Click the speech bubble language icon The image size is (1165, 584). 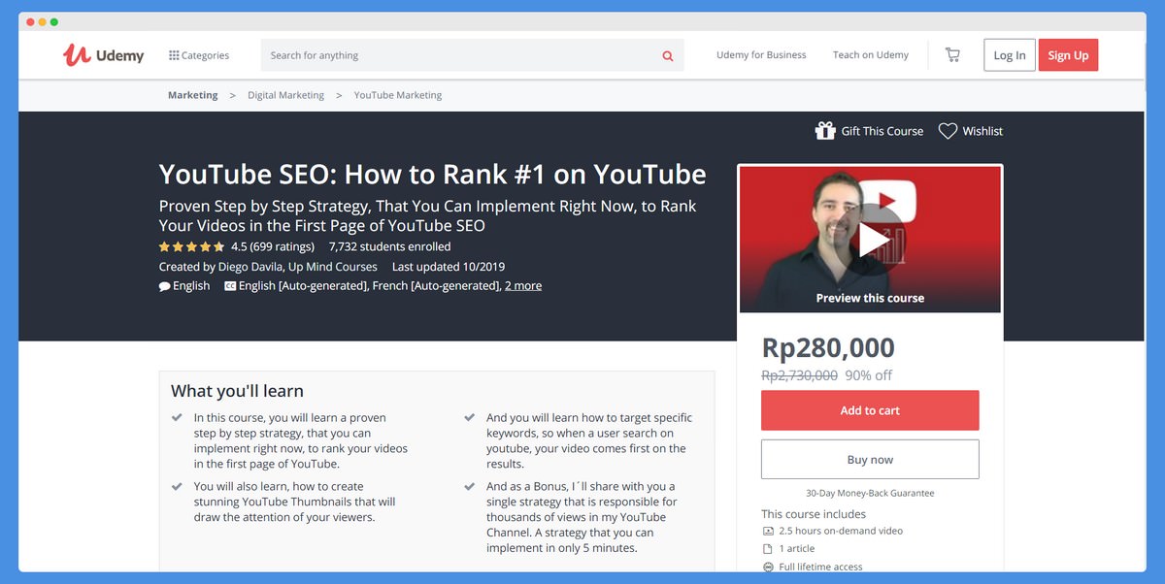tap(165, 286)
